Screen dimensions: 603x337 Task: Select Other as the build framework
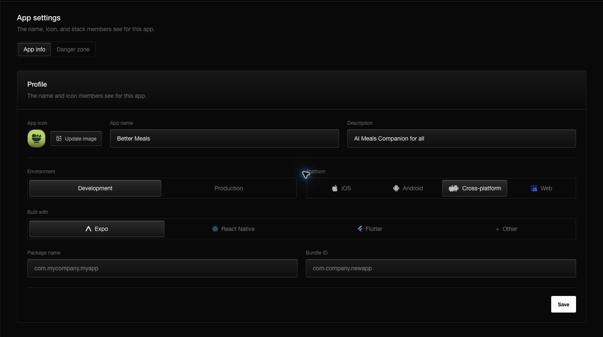coord(506,229)
